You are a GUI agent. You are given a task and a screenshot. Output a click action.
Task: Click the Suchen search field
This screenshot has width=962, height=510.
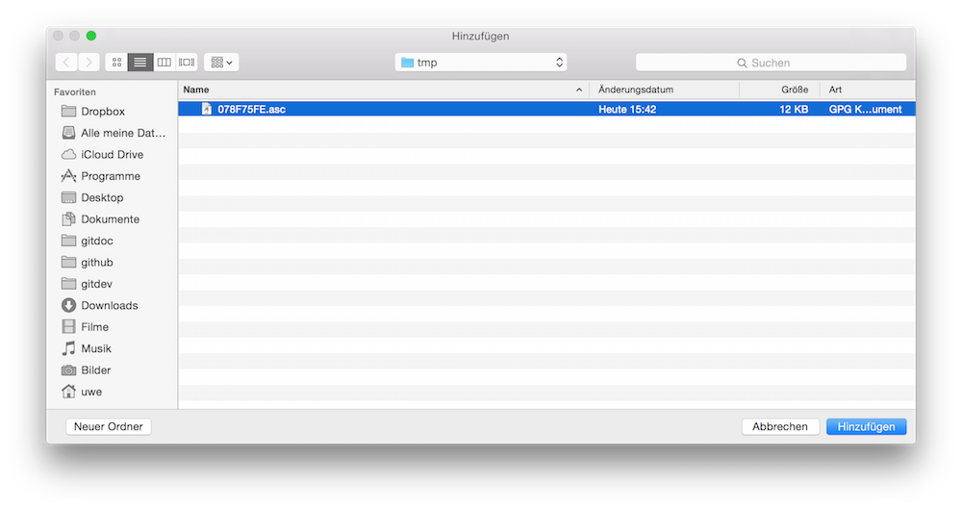[771, 63]
